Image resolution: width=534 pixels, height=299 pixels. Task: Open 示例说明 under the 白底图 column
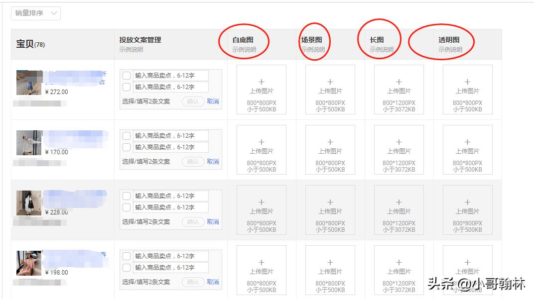(x=244, y=50)
